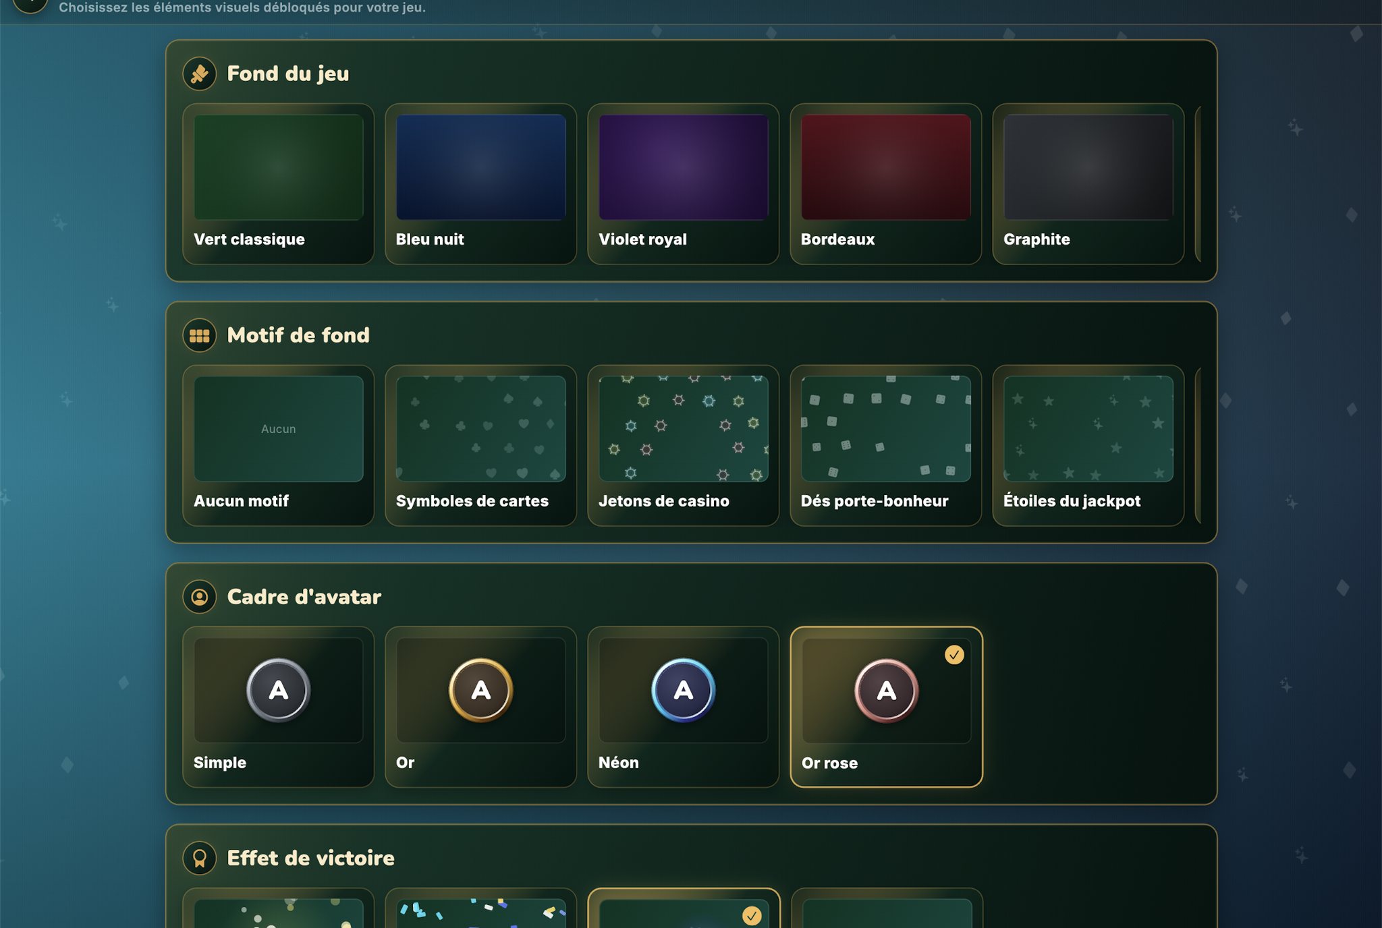The height and width of the screenshot is (928, 1382).
Task: Pick the Violet royal background
Action: coord(683,183)
